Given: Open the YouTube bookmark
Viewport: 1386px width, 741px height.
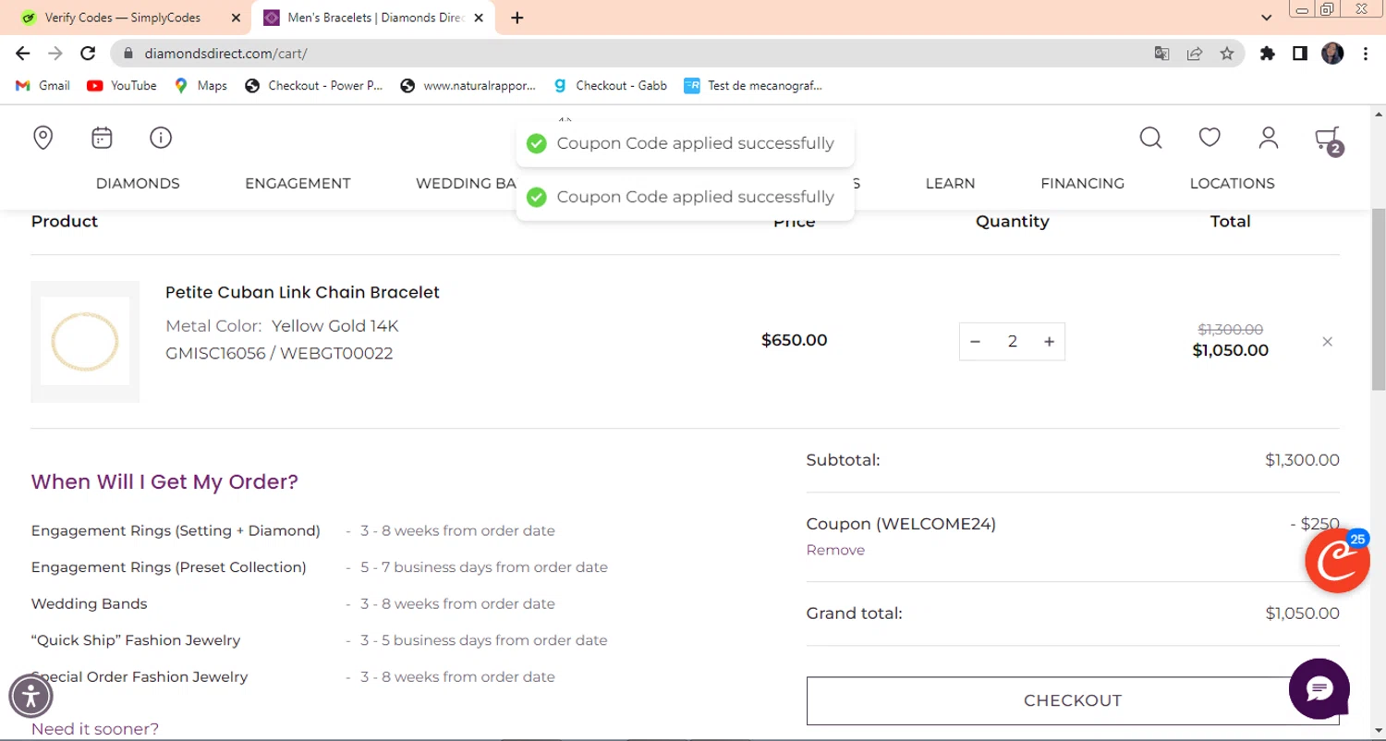Looking at the screenshot, I should [x=122, y=85].
